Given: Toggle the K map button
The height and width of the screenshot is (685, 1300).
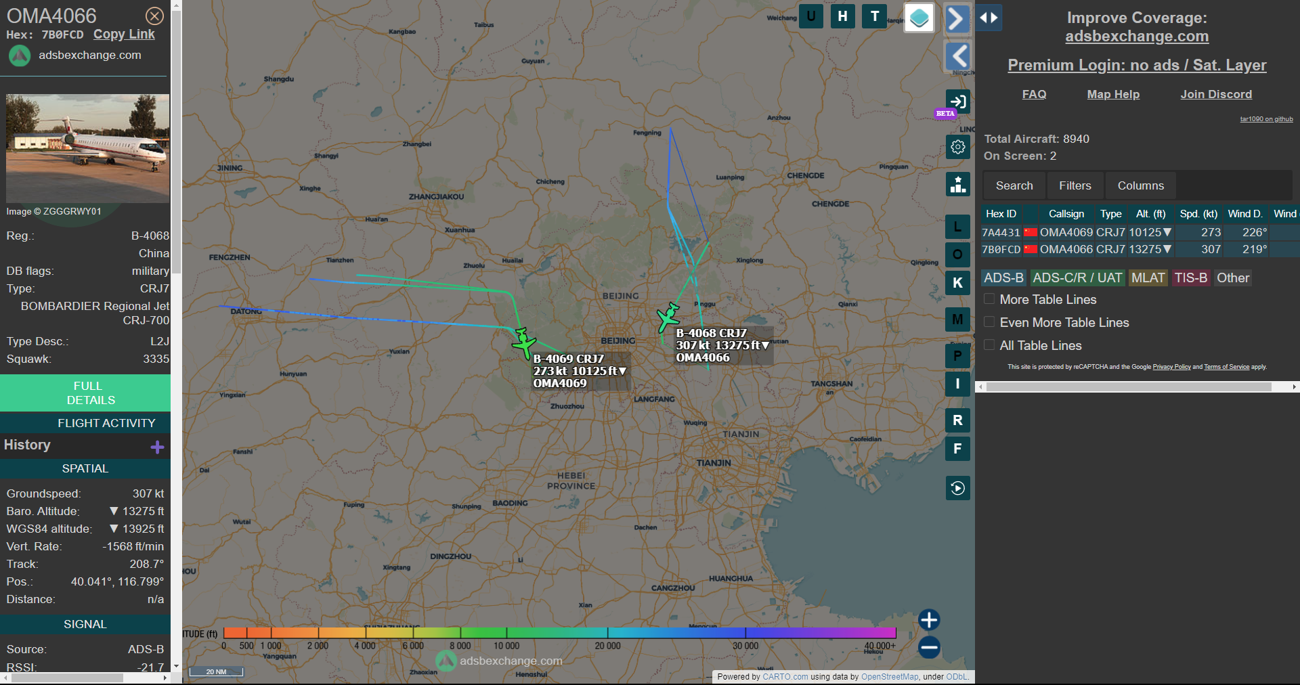Looking at the screenshot, I should (x=957, y=282).
